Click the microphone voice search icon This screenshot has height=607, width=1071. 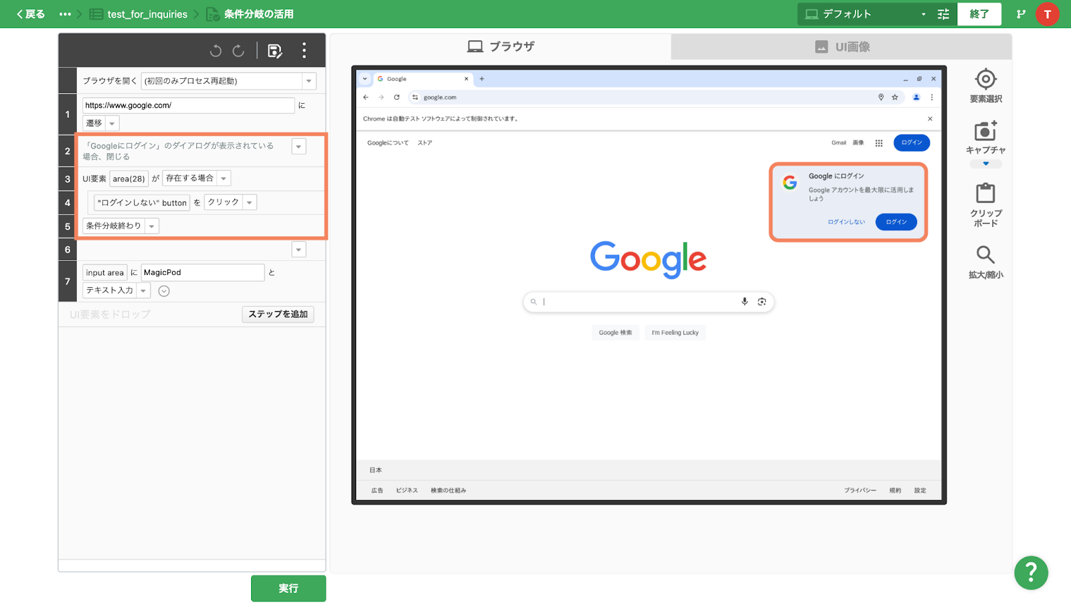point(744,302)
